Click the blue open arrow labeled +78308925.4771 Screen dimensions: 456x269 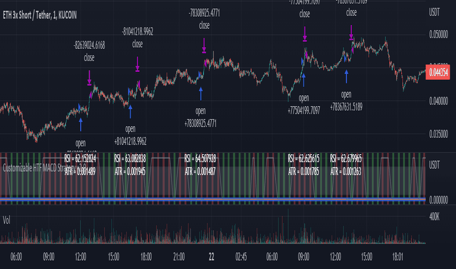pos(201,93)
